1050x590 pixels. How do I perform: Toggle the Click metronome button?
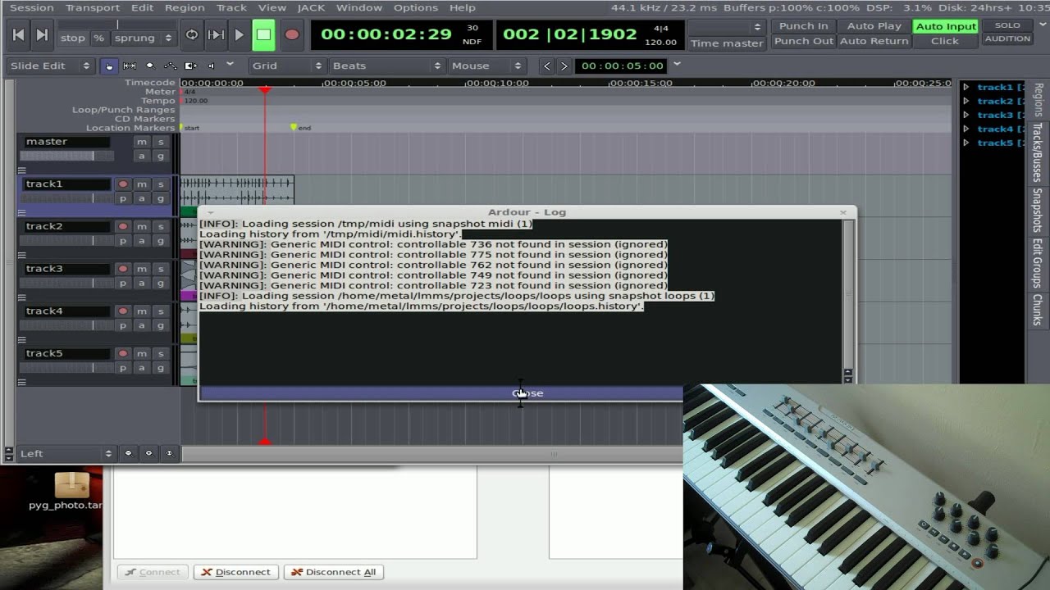945,41
